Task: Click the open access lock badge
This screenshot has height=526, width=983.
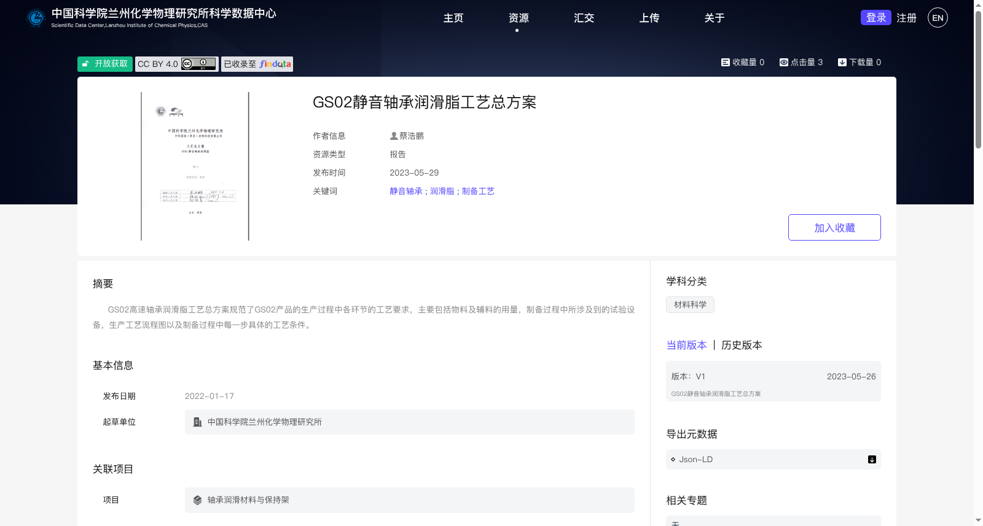Action: pyautogui.click(x=105, y=64)
